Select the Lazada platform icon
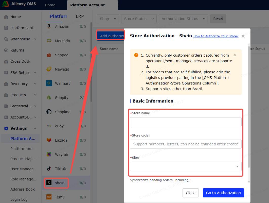 coord(49,140)
